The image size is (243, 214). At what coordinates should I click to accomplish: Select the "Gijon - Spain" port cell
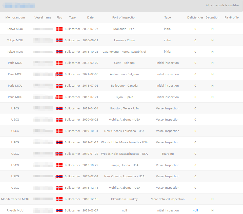coord(124,97)
